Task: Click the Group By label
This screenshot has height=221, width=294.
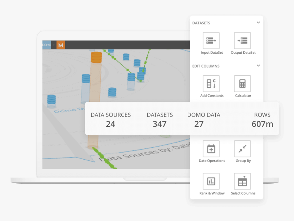Action: pyautogui.click(x=243, y=161)
